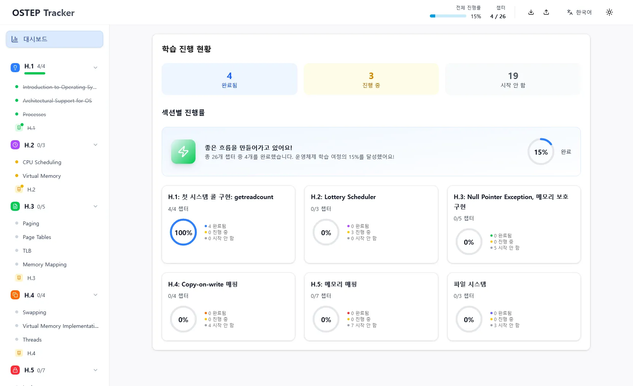The height and width of the screenshot is (386, 633).
Task: Toggle the light/dark theme sun icon
Action: (609, 12)
